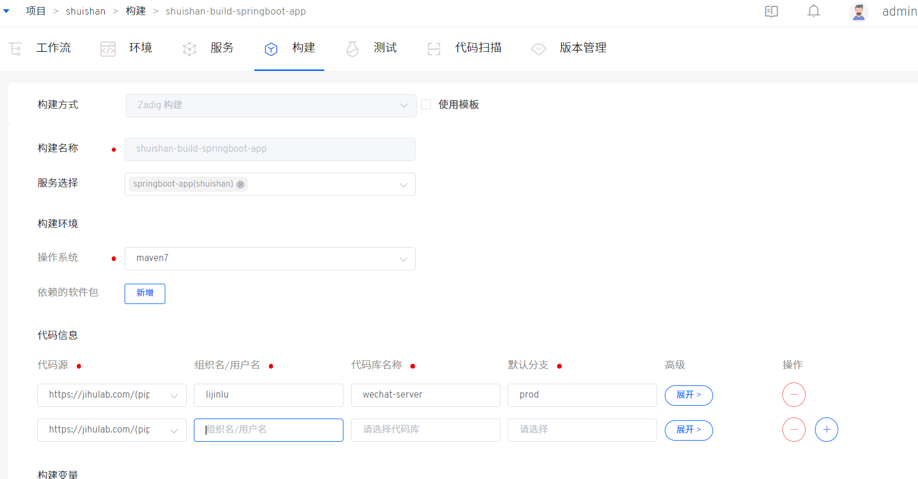Switch to the 测试 tab
The image size is (918, 479).
click(385, 48)
